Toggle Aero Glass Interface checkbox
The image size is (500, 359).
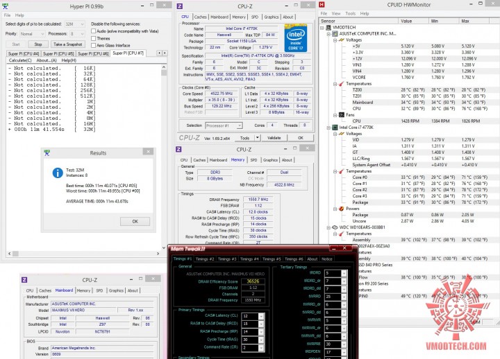(x=94, y=45)
